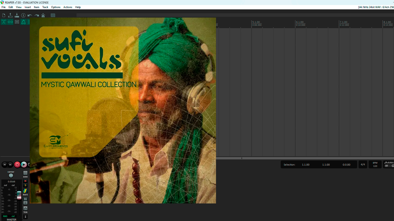
Task: Toggle Mono on the master track
Action: coord(25,173)
